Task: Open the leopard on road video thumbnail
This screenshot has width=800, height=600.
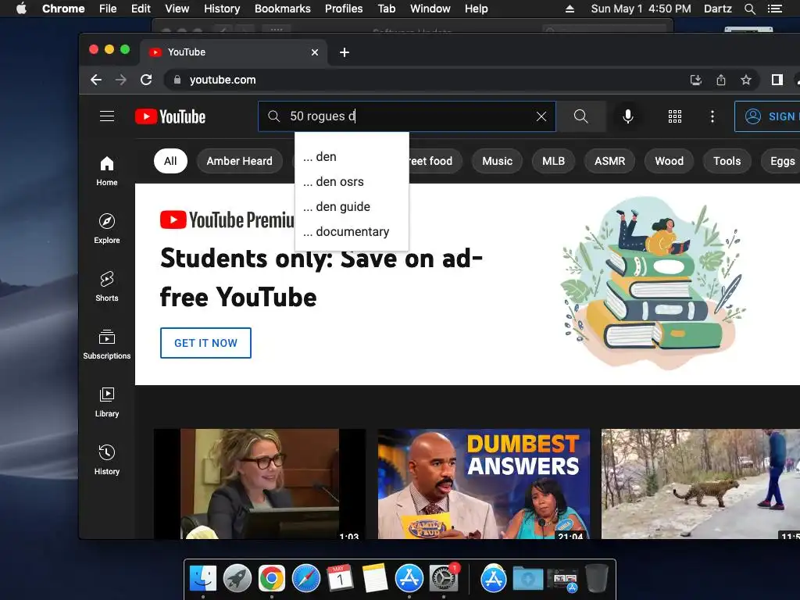Action: click(701, 484)
